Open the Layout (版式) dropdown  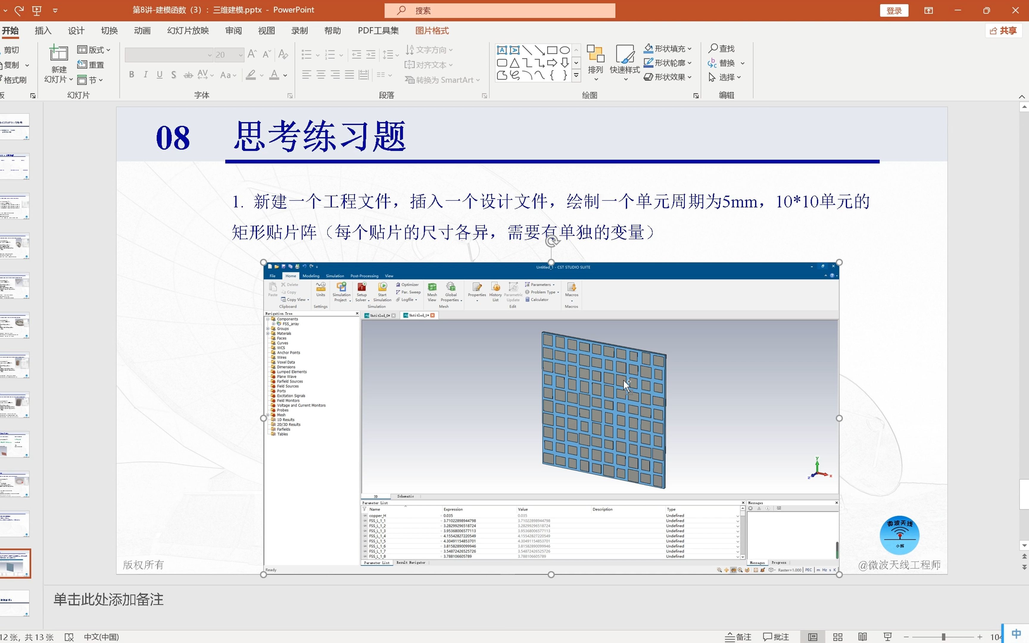pos(94,50)
